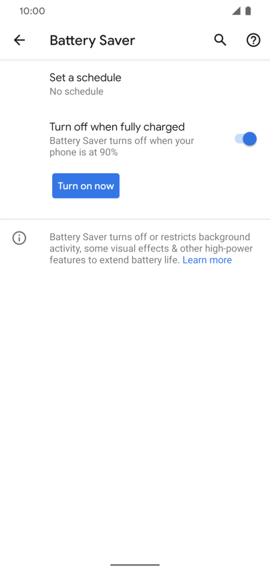Tap the cellular signal status icon
Viewport: 270px width, 570px height.
coord(237,11)
